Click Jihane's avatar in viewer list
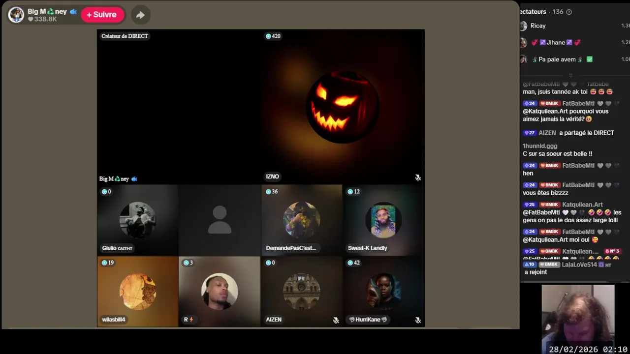The image size is (630, 354). (x=523, y=43)
